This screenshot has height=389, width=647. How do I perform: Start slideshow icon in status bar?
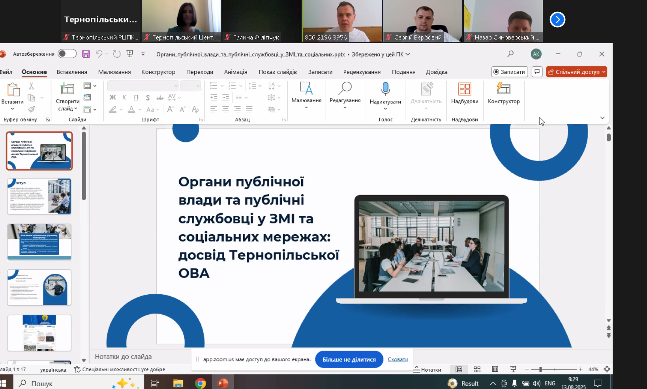pyautogui.click(x=513, y=369)
